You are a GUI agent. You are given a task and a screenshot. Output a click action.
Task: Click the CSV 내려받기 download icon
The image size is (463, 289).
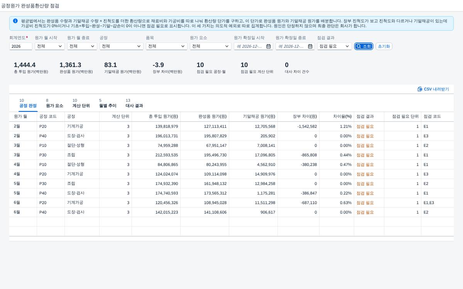[x=420, y=89]
